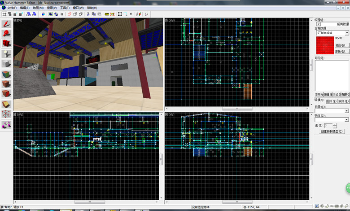
Task: Click 固体 convert to solid button
Action: (331, 101)
